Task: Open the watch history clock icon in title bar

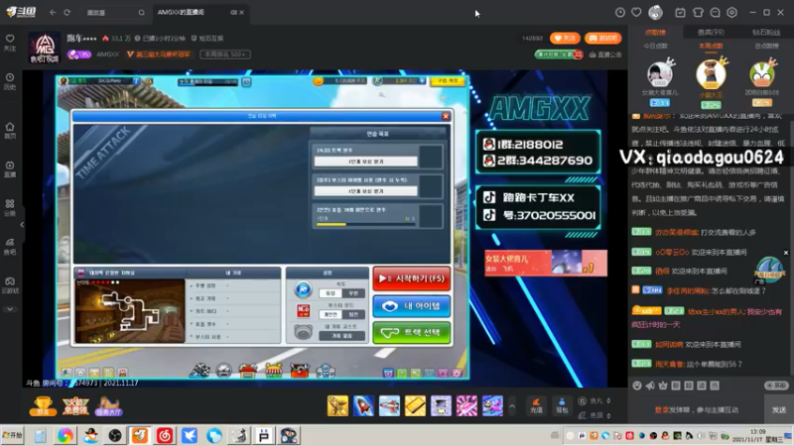Action: pyautogui.click(x=619, y=13)
